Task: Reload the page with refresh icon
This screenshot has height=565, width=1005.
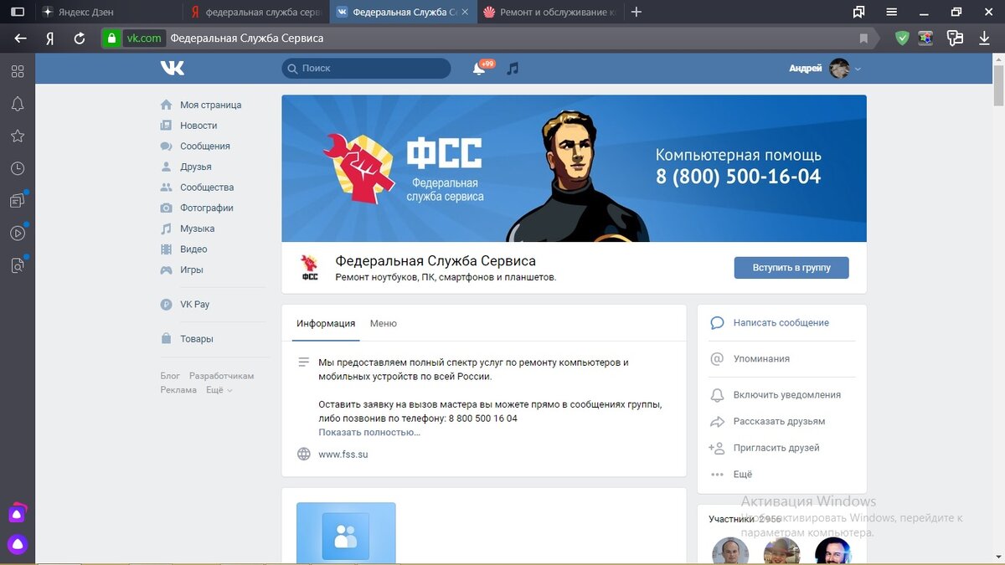Action: [80, 39]
